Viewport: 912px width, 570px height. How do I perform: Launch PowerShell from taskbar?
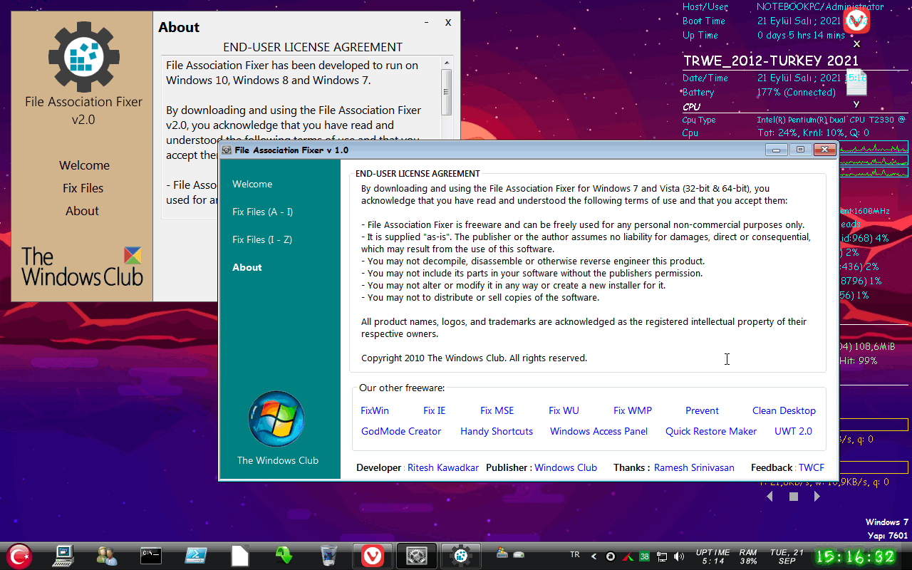pos(196,555)
